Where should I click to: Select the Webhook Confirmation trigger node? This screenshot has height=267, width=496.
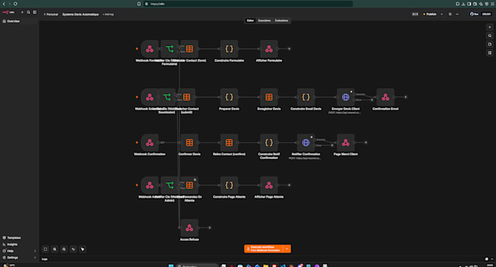(x=150, y=143)
